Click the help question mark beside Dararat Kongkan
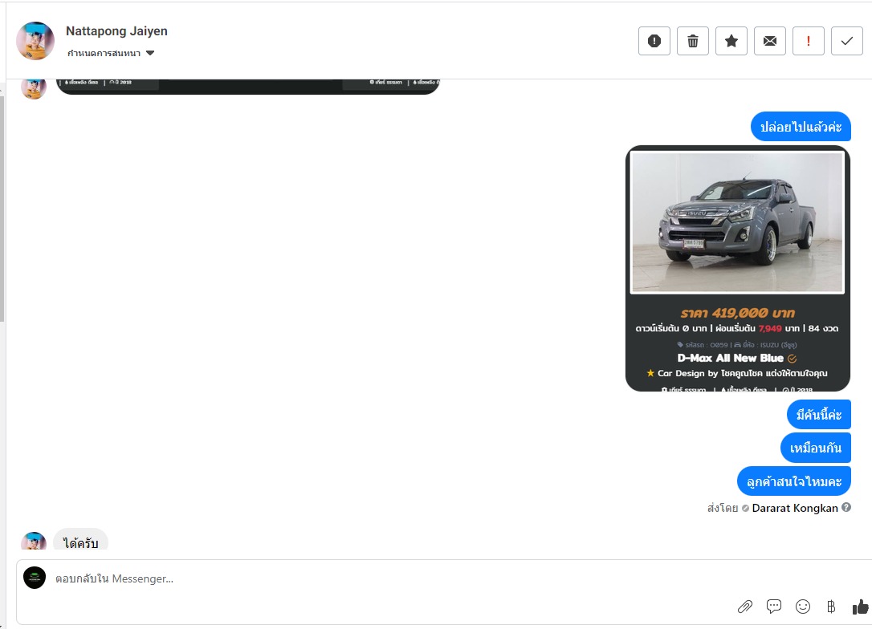Screen dimensions: 872x629 [846, 507]
